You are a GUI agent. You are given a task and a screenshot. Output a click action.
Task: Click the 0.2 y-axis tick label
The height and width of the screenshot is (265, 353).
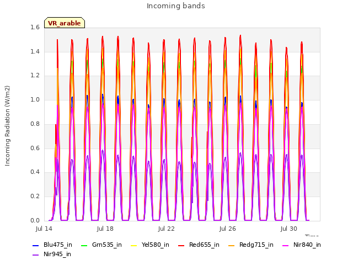tap(35, 197)
